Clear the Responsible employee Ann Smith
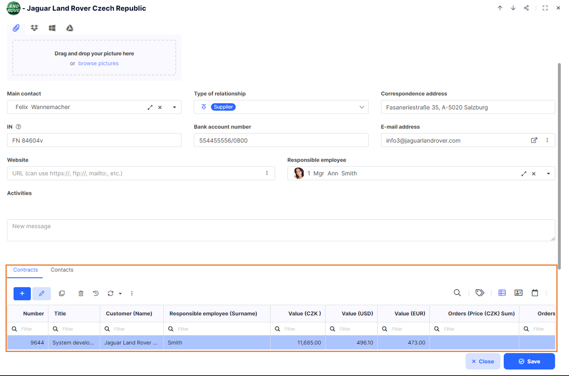The width and height of the screenshot is (569, 376). (x=534, y=174)
